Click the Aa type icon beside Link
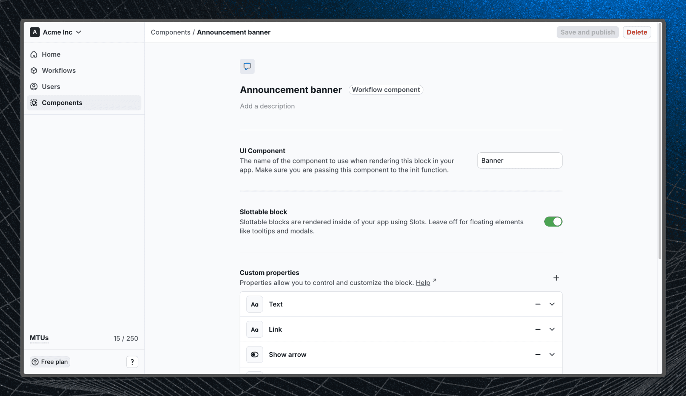 click(255, 329)
